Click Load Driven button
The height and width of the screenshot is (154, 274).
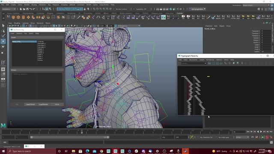[x=43, y=104]
